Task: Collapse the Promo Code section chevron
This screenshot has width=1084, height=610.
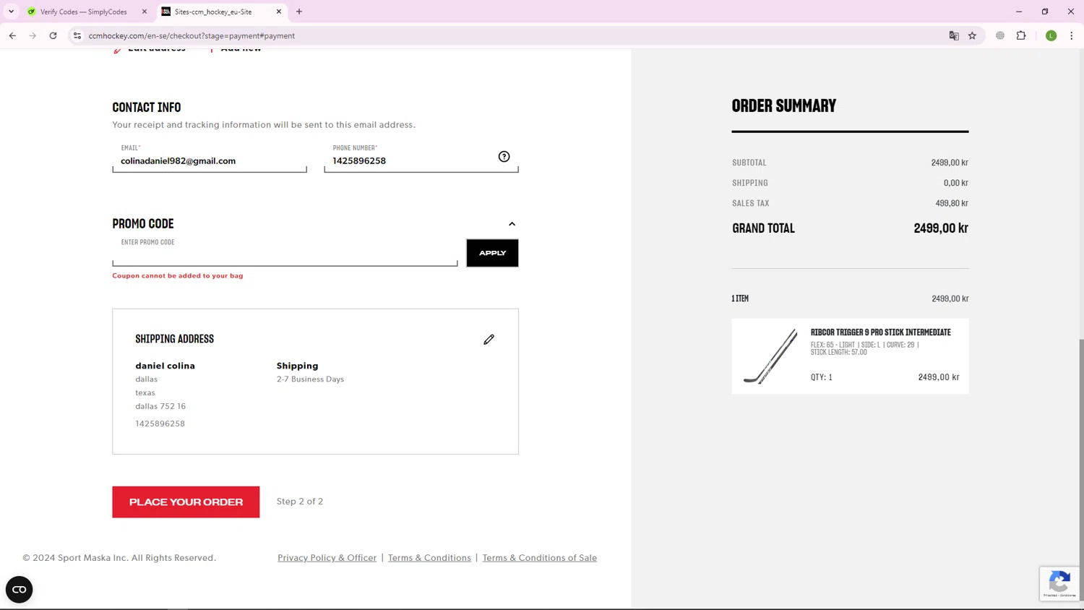Action: coord(512,224)
